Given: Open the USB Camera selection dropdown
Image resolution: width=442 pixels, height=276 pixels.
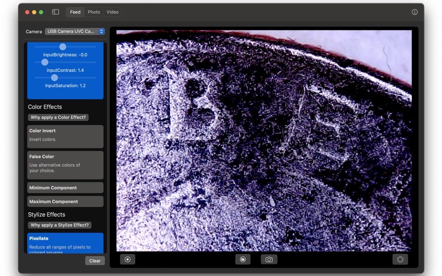Looking at the screenshot, I should 74,32.
